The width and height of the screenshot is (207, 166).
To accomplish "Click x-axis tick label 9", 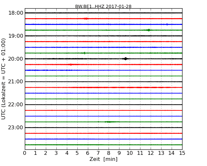I will pyautogui.click(x=119, y=153).
